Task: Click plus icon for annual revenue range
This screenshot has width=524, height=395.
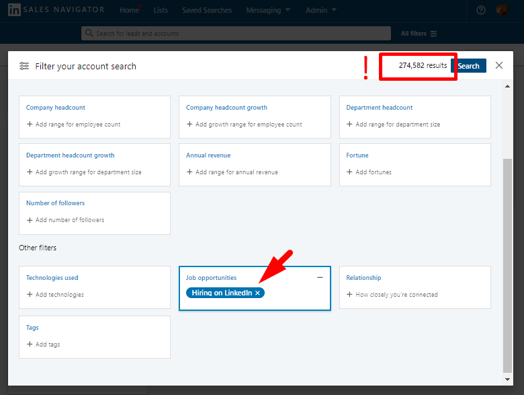Action: coord(189,172)
